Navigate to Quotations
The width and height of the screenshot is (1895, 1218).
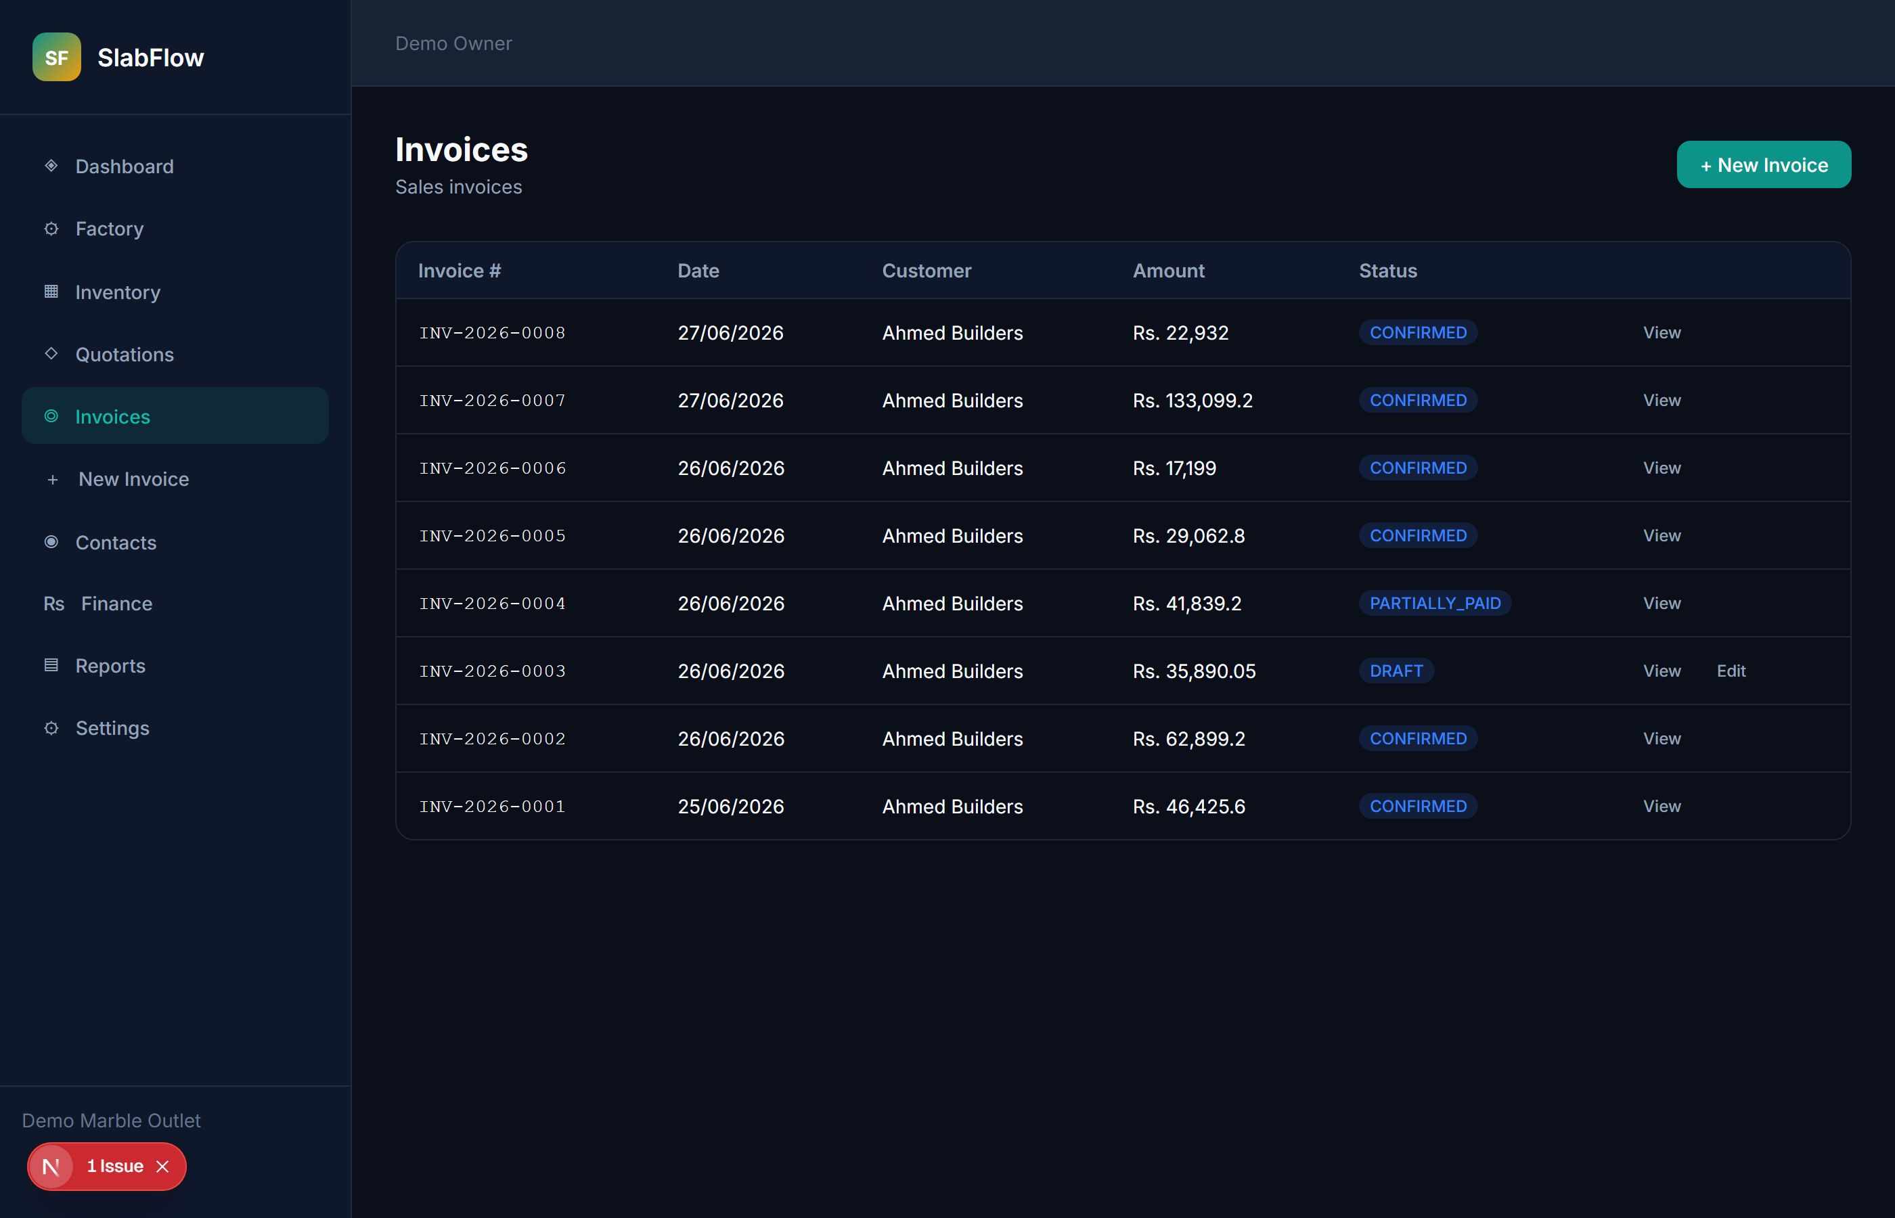[x=175, y=353]
